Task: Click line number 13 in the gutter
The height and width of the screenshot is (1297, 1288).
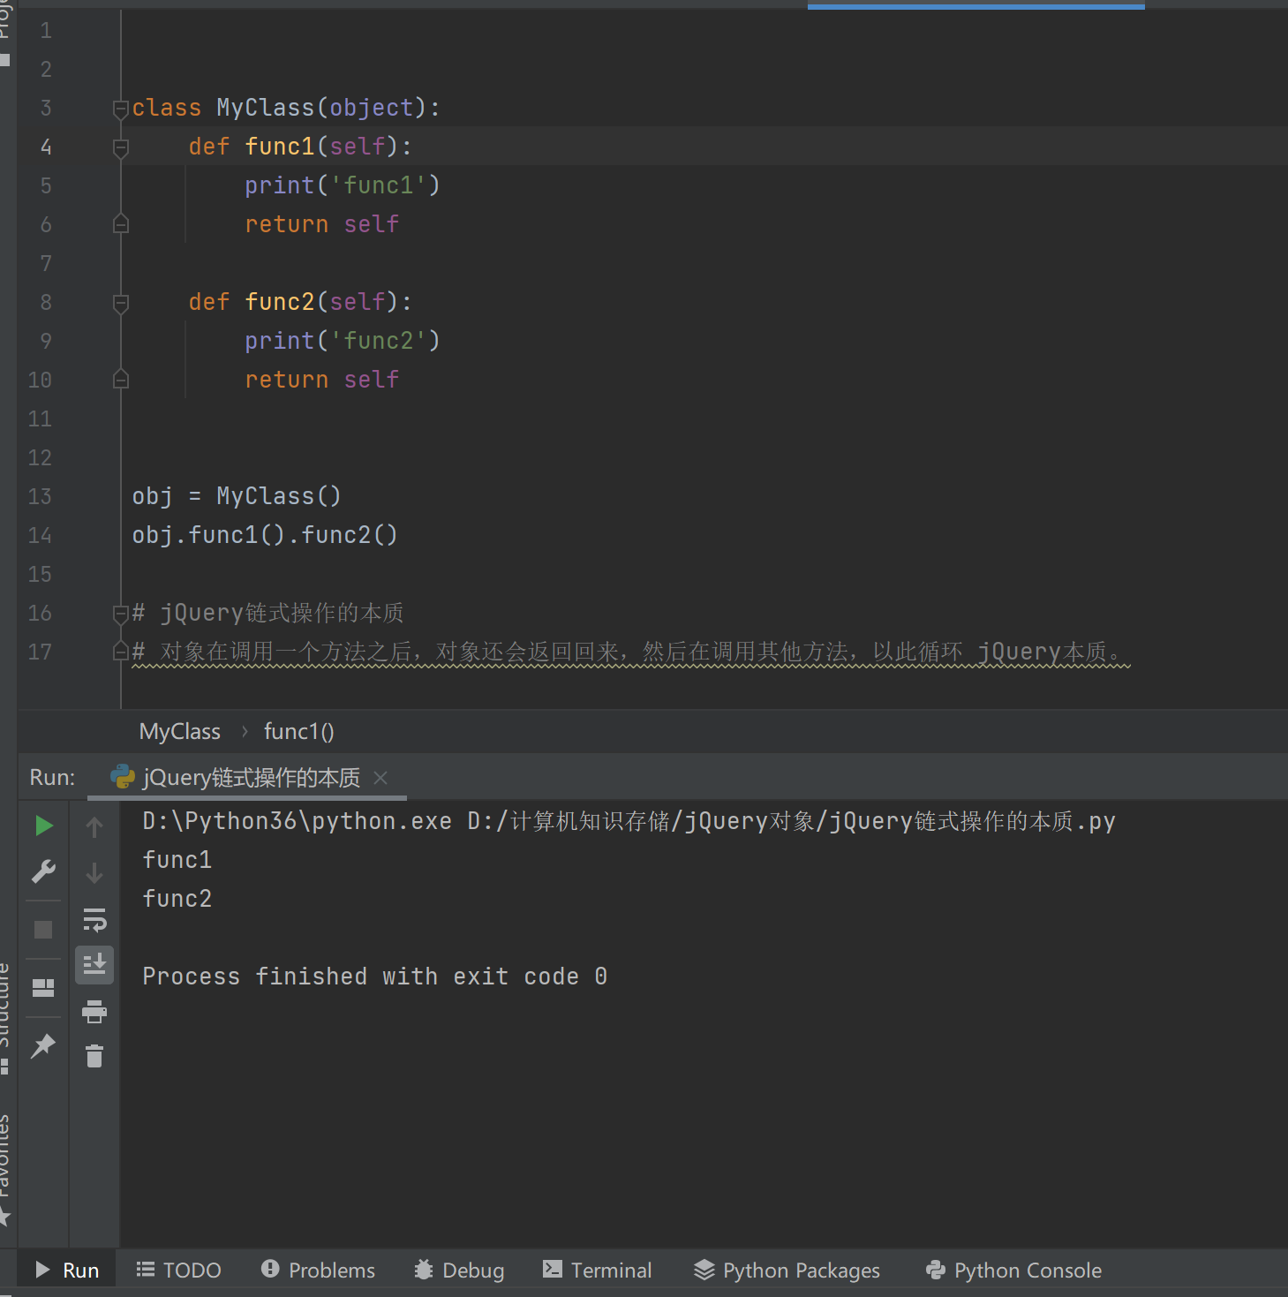Action: (x=40, y=496)
